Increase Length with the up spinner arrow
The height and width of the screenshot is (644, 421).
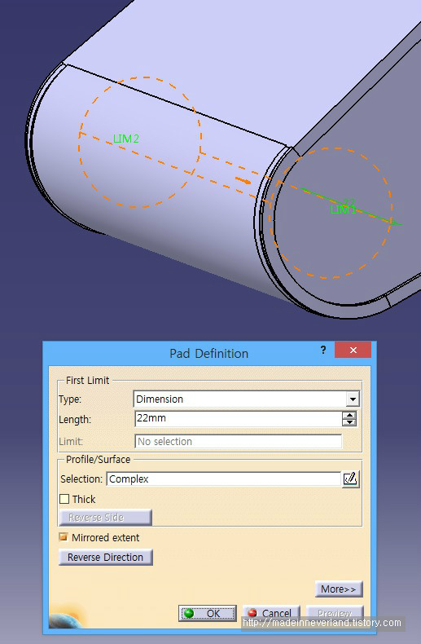[349, 415]
